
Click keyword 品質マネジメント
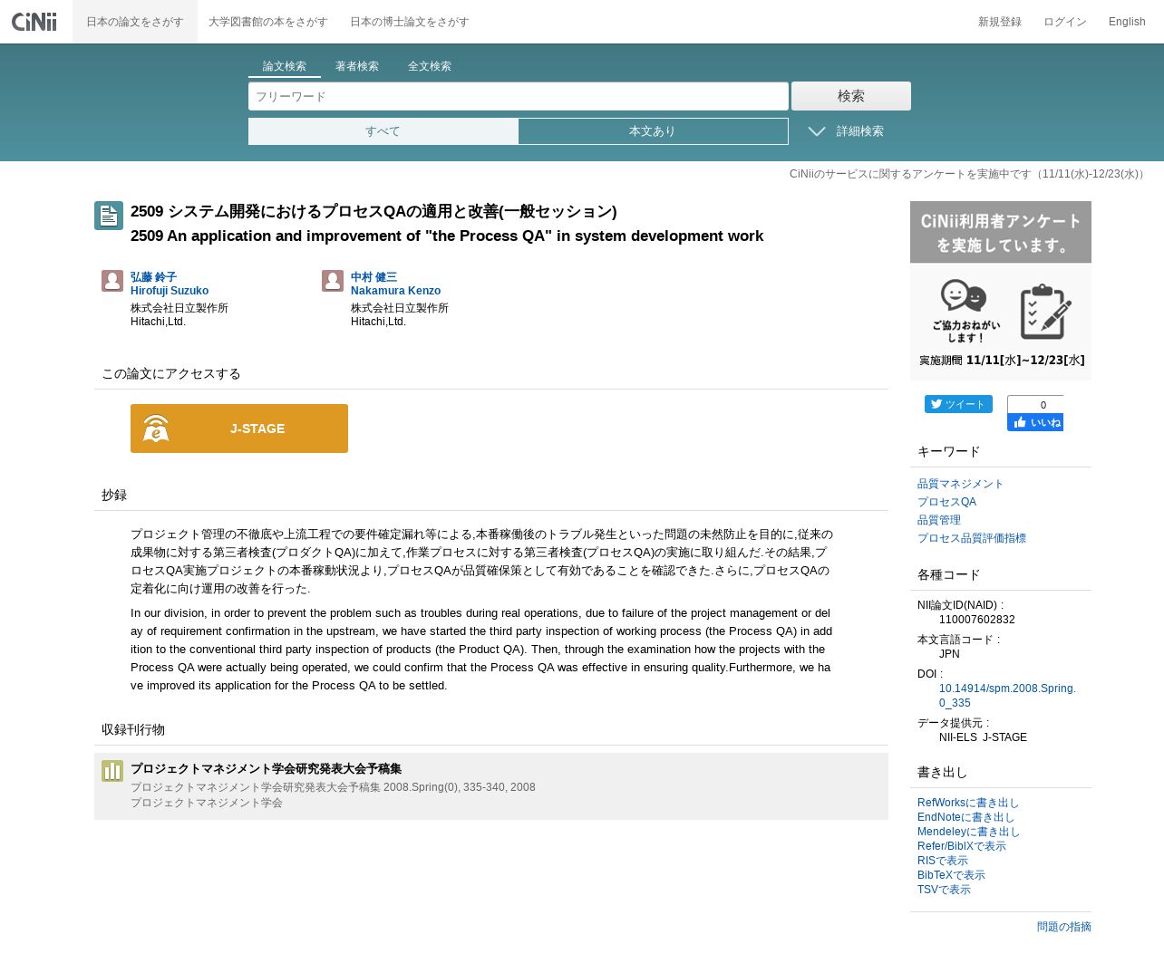(961, 484)
